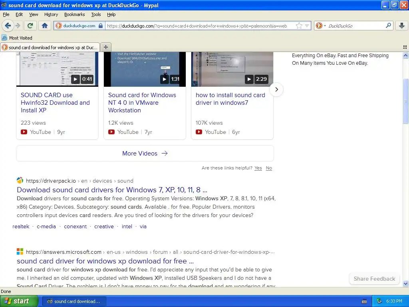
Task: Go back using the back arrow
Action: 8,26
